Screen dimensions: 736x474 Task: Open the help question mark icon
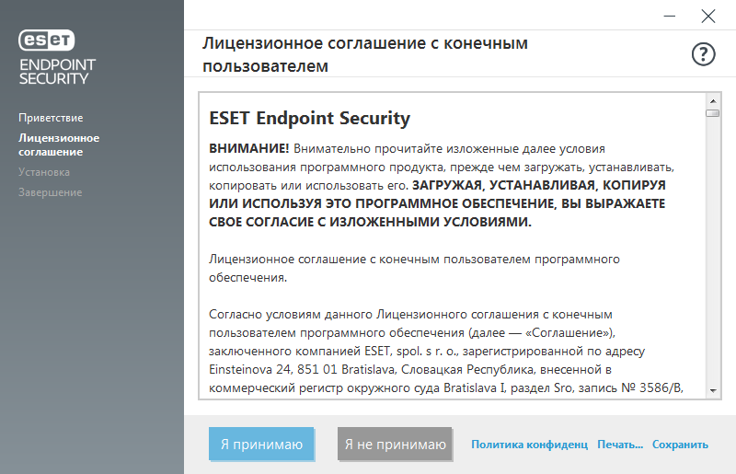[703, 54]
